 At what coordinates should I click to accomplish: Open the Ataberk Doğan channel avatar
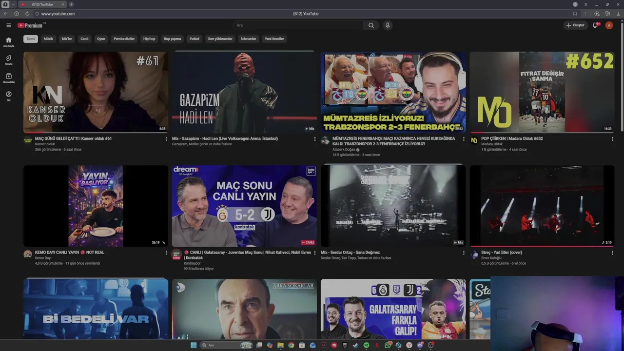325,140
